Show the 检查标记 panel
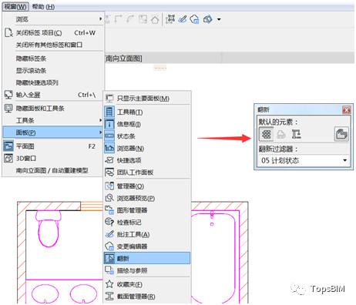This screenshot has height=305, width=356. (x=147, y=222)
